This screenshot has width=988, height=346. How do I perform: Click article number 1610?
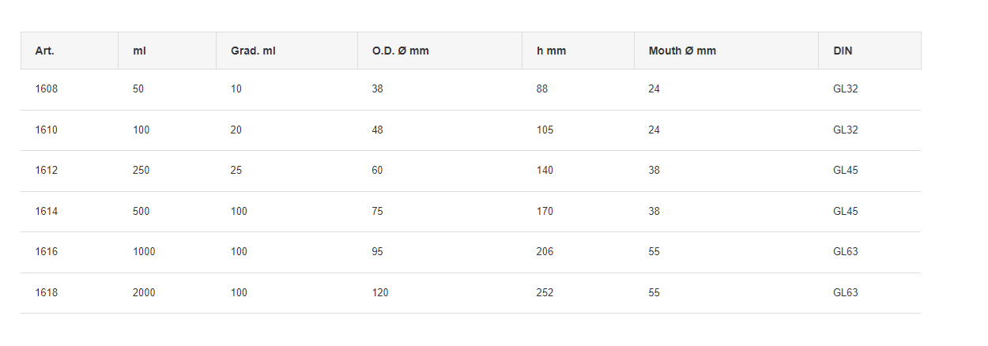click(47, 130)
